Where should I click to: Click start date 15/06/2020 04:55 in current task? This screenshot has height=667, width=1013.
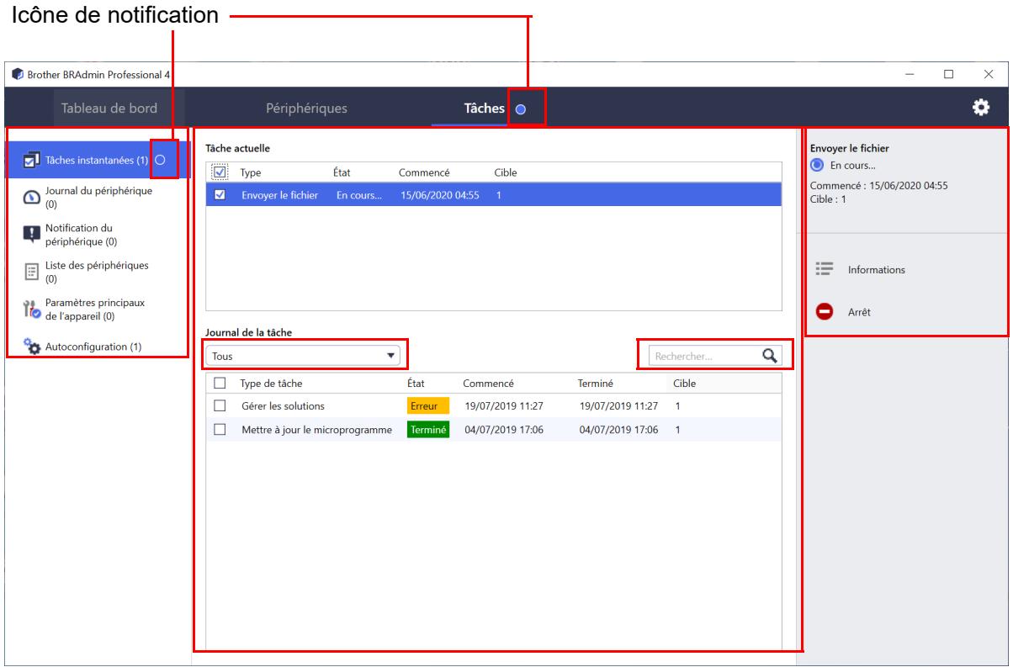pos(438,195)
